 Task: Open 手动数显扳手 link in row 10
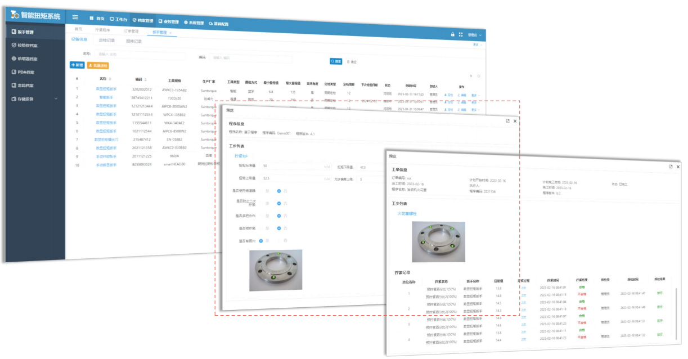[x=106, y=165]
